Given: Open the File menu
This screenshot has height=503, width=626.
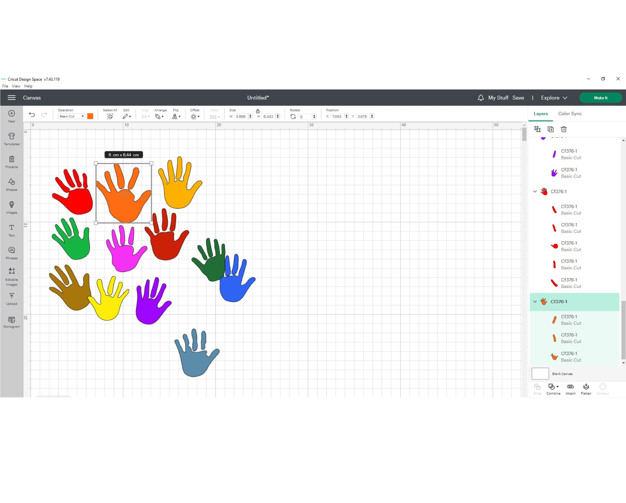Looking at the screenshot, I should [x=5, y=86].
